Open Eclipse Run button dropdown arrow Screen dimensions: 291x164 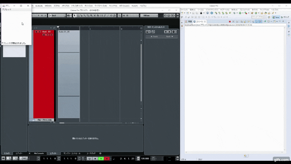click(x=243, y=13)
